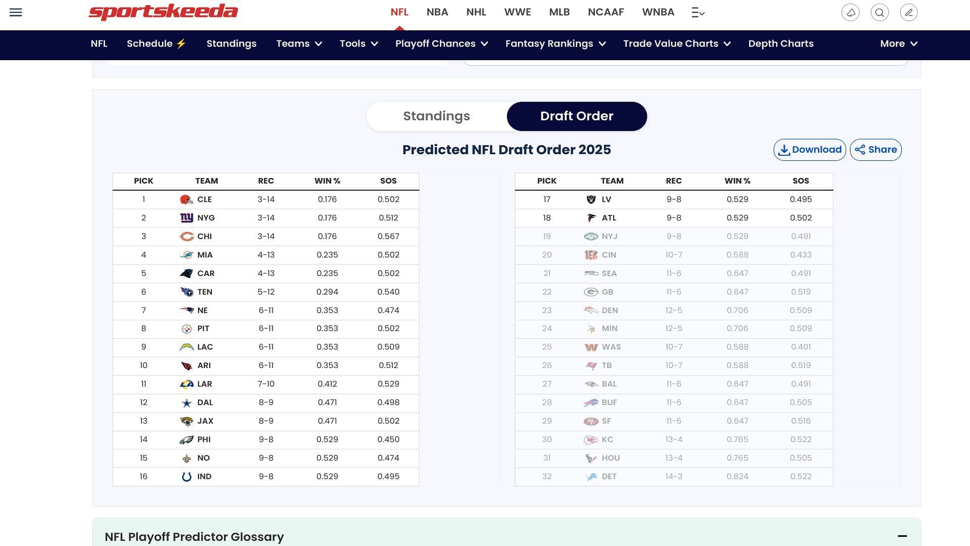
Task: Click the Tennessee Titans logo
Action: coord(187,292)
